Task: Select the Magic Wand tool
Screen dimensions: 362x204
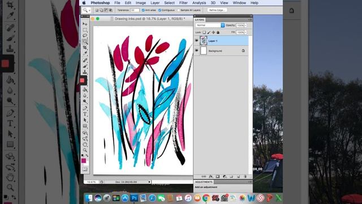Action: (x=85, y=42)
